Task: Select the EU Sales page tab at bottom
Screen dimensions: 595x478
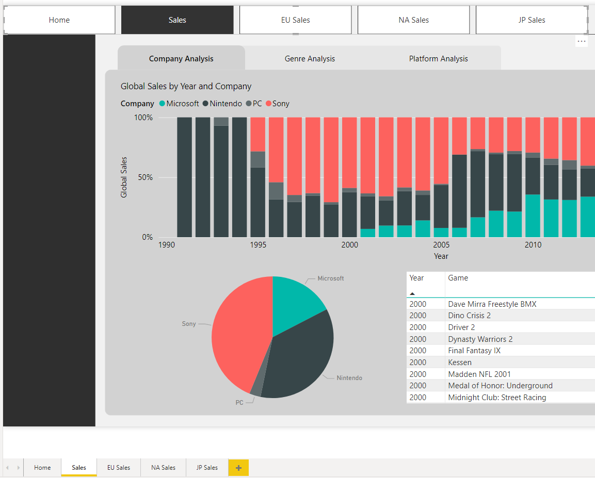Action: 118,468
